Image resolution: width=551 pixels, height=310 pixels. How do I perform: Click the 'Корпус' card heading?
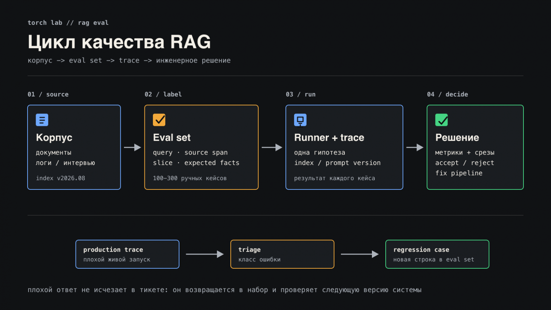click(54, 138)
